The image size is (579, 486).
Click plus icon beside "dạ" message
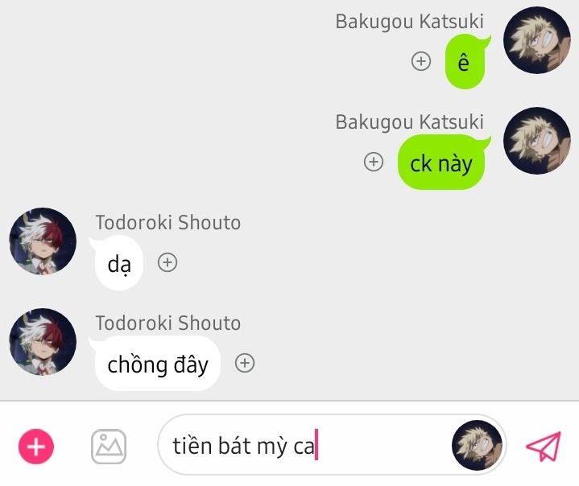point(167,262)
